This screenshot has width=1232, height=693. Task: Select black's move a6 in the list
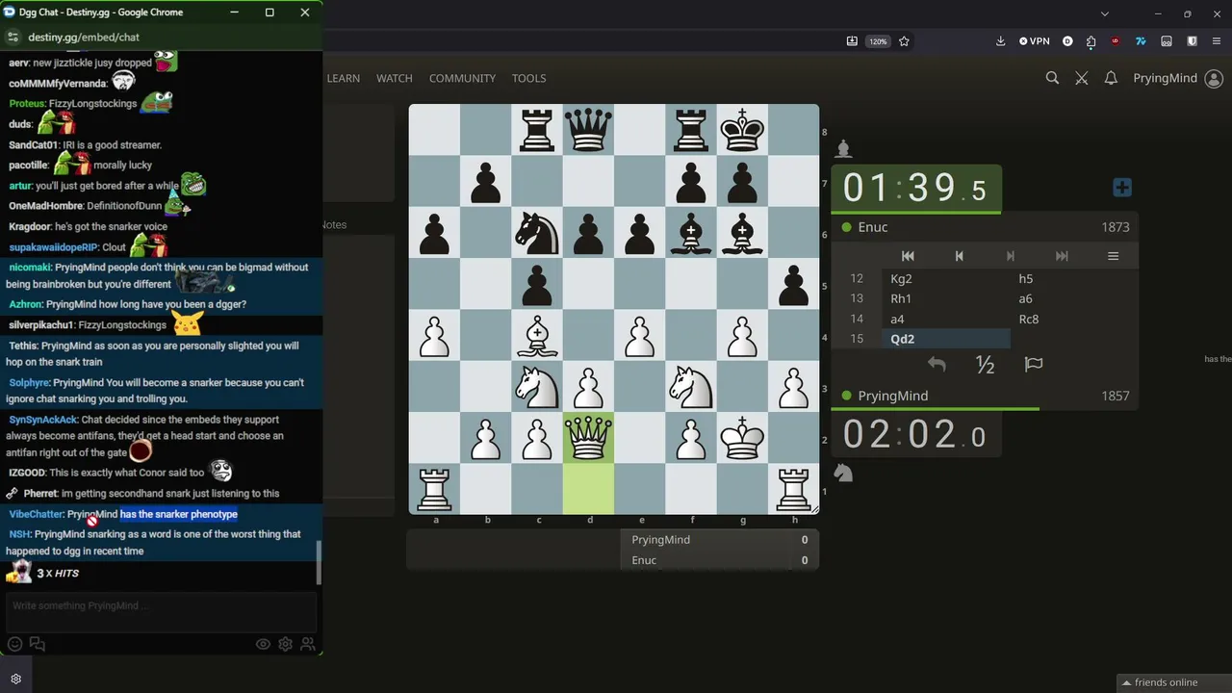[1074, 299]
